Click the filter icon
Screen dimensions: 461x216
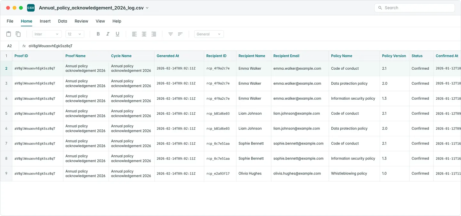[171, 34]
